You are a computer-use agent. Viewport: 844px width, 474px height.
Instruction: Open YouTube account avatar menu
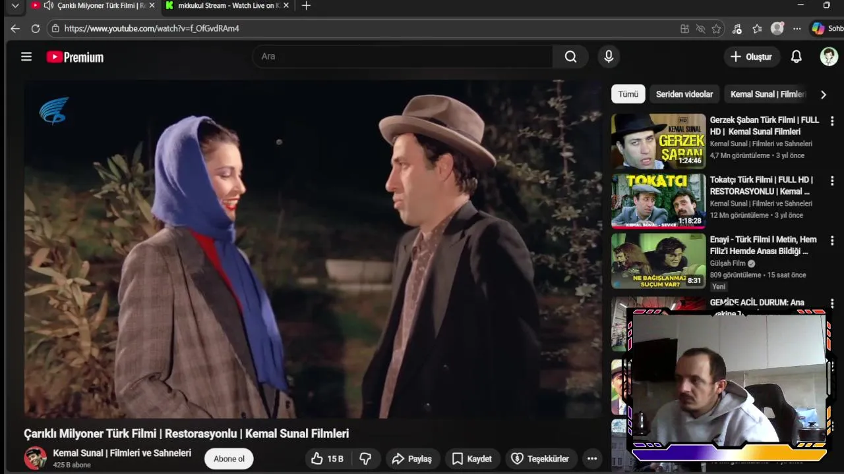[x=829, y=57]
